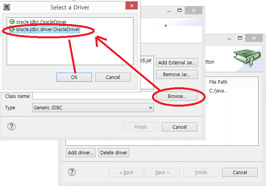The height and width of the screenshot is (186, 266).
Task: Open help icon beside the Back button
Action: coord(71,172)
